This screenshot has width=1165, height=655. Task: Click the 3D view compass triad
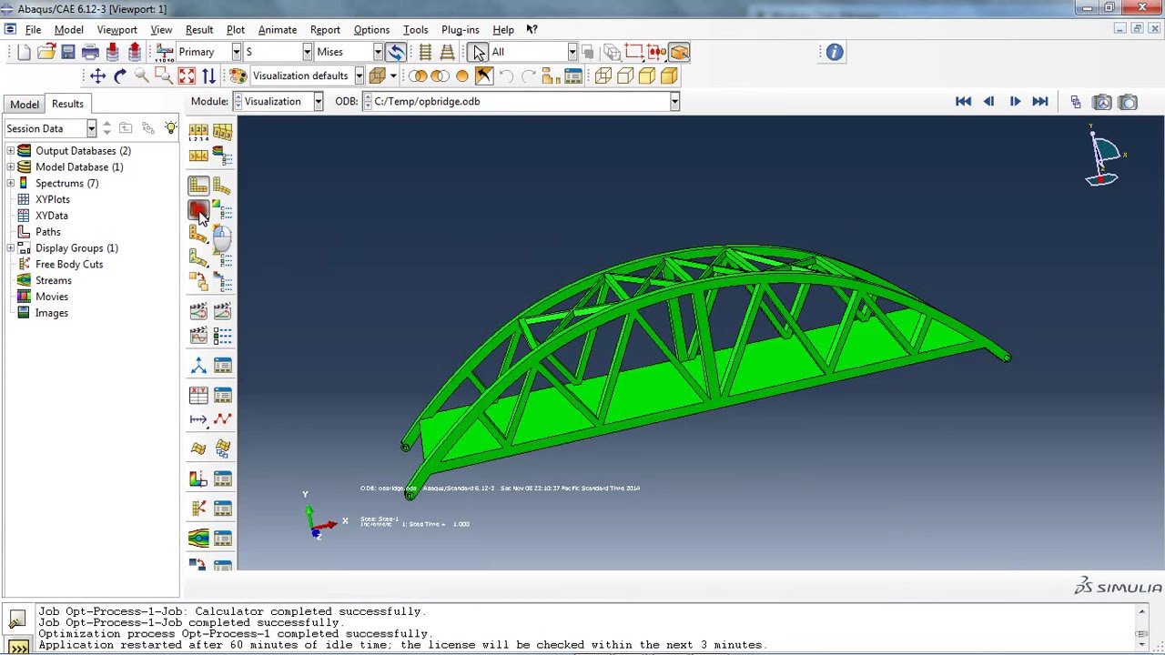pos(1104,156)
